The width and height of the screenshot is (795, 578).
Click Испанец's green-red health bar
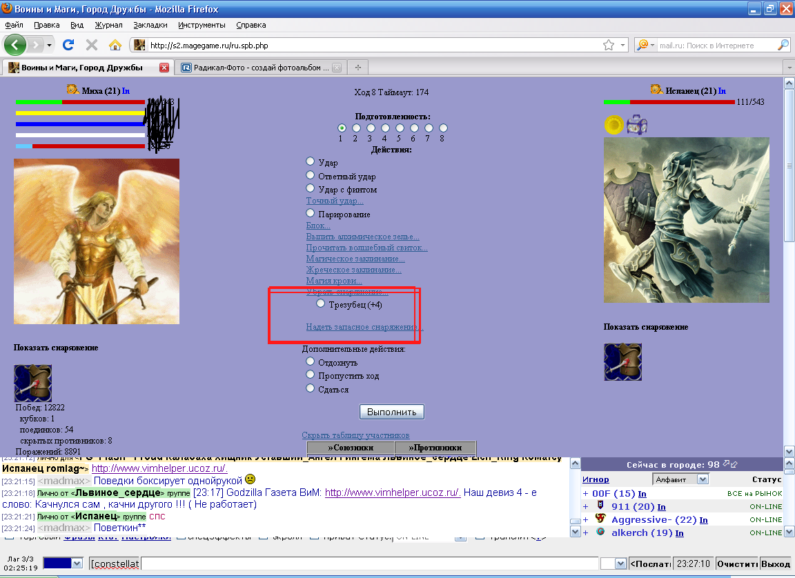(669, 102)
